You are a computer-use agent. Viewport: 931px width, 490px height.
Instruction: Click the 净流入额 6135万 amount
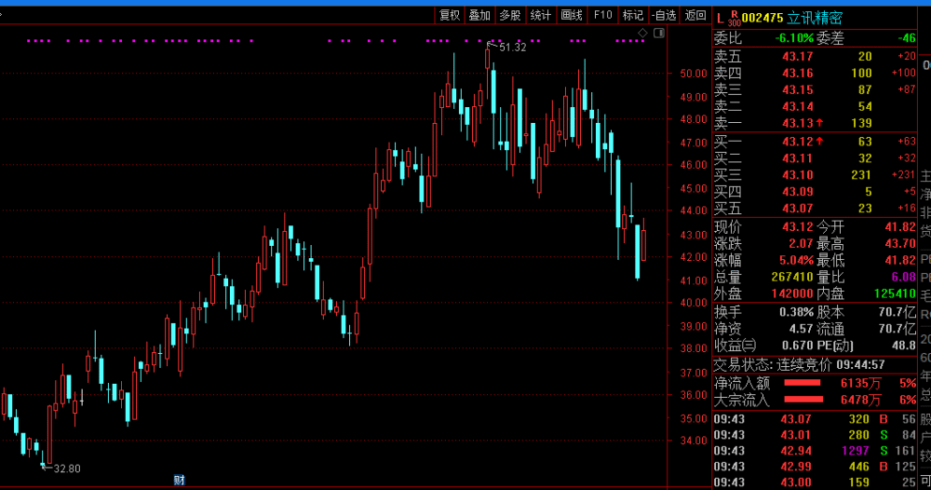pyautogui.click(x=861, y=384)
